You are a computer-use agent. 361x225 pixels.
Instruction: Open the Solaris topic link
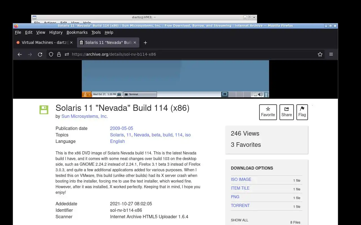[x=117, y=135]
